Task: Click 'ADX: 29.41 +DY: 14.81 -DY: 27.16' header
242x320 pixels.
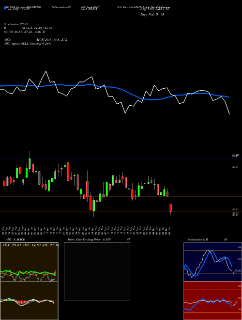Action: point(30,245)
